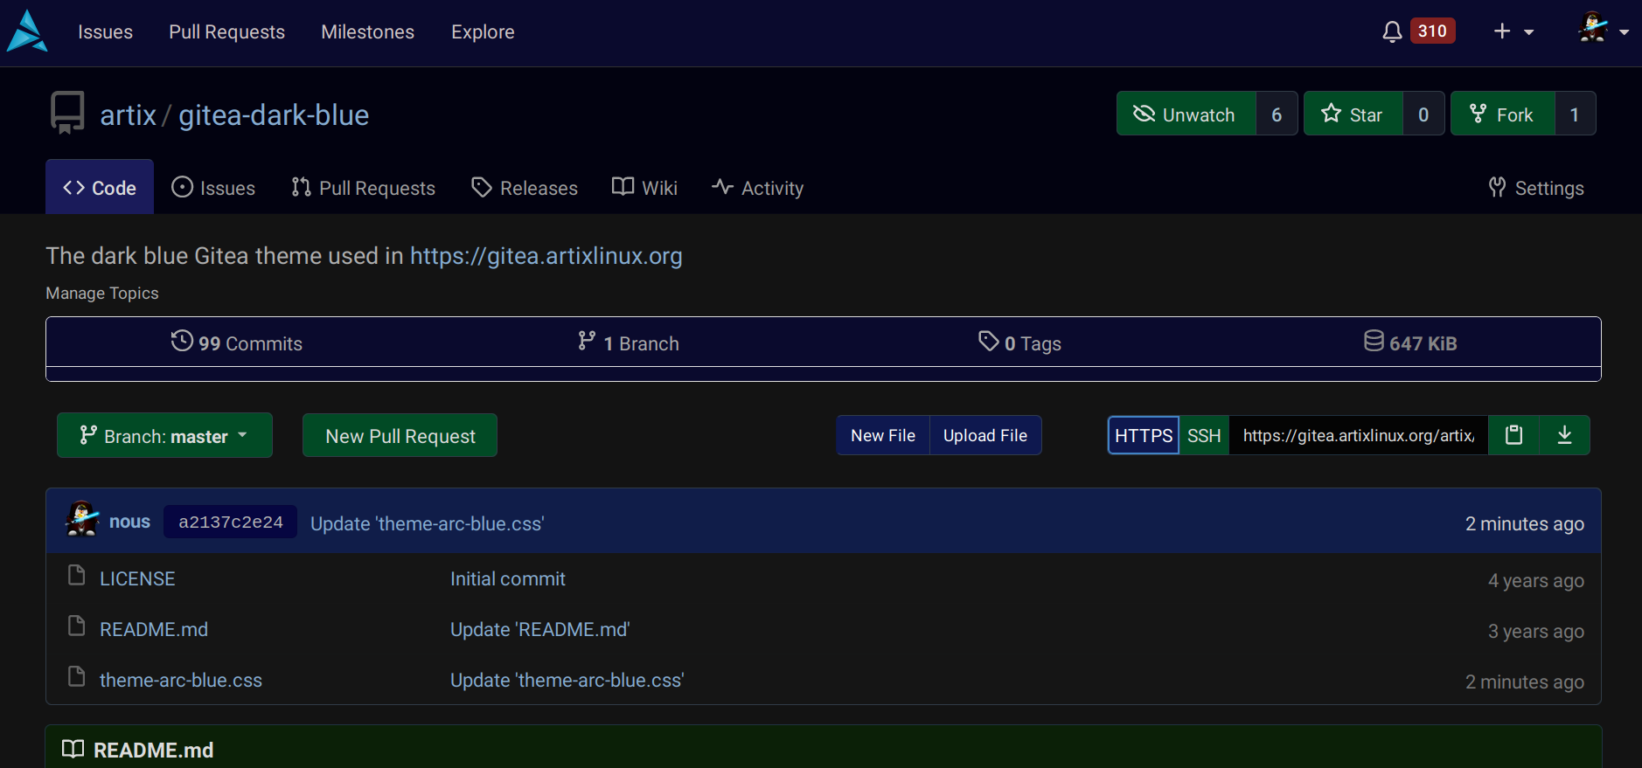The height and width of the screenshot is (768, 1642).
Task: Click the New File button
Action: click(883, 435)
